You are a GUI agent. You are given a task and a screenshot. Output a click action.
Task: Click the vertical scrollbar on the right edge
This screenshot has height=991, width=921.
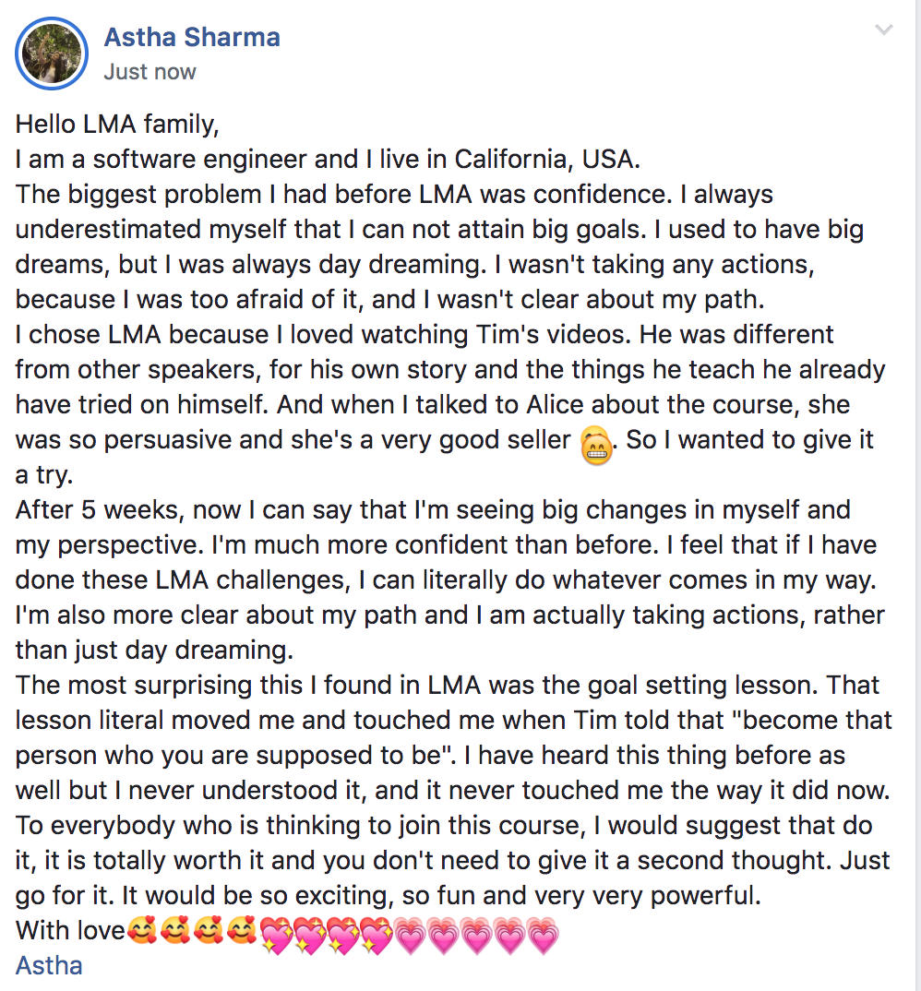[916, 496]
